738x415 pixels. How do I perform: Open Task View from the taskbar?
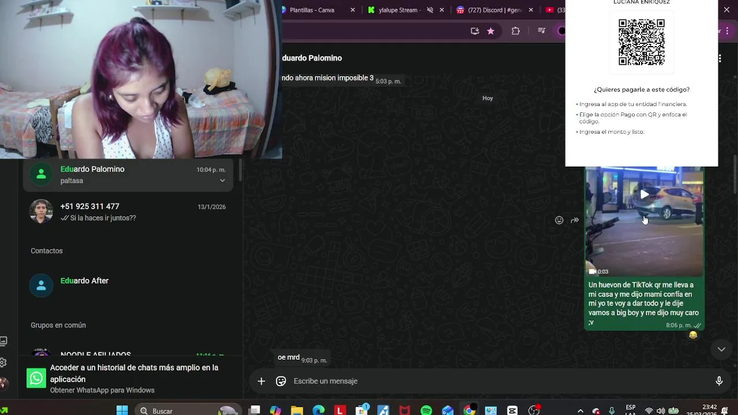255,410
